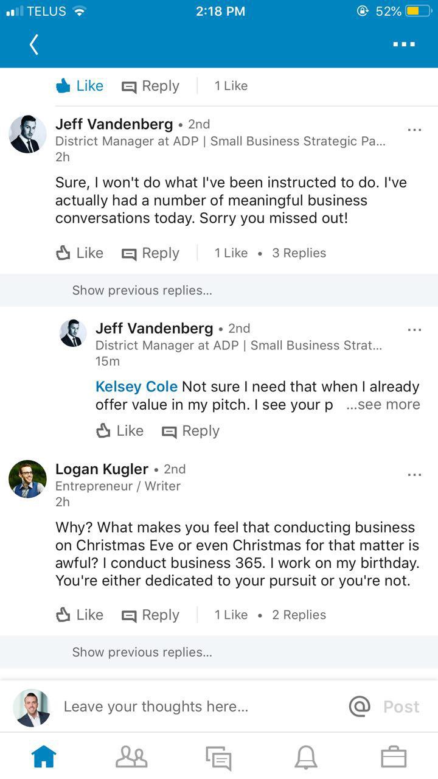Open My Network tab icon

click(131, 757)
